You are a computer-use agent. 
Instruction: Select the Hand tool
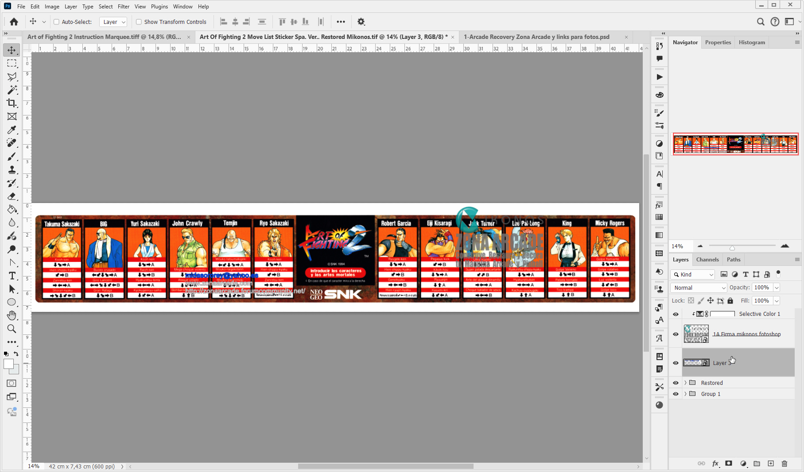click(12, 315)
